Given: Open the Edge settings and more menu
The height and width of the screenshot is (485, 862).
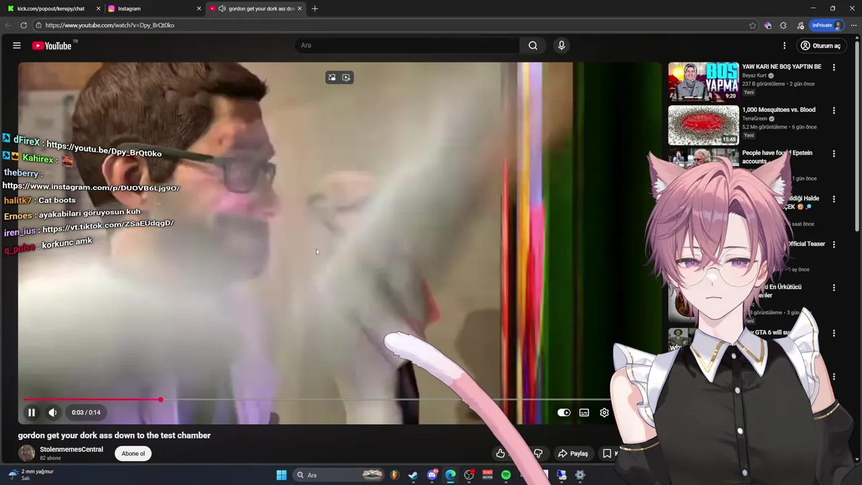Looking at the screenshot, I should pyautogui.click(x=853, y=25).
